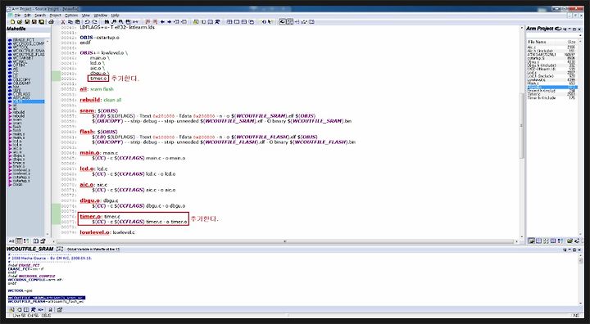Click WCOUTFILE_SRAM title of context window
590x324 pixels.
(29, 249)
